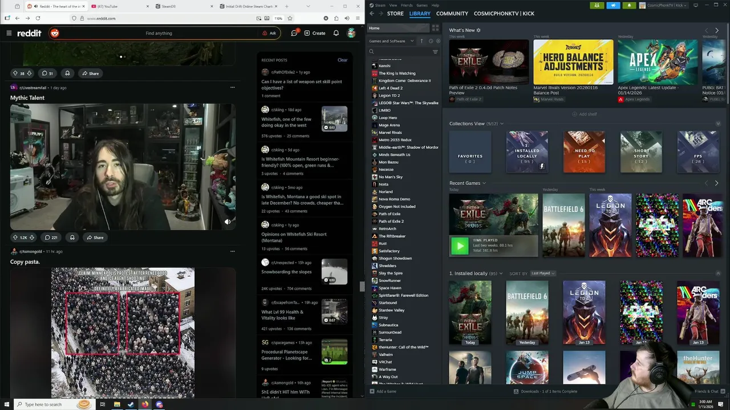This screenshot has height=410, width=730.
Task: Open Steam STORE tab
Action: 395,14
